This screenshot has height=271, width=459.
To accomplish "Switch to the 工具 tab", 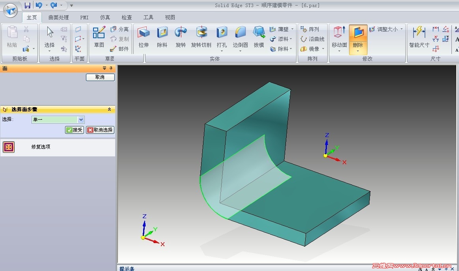I will [148, 18].
